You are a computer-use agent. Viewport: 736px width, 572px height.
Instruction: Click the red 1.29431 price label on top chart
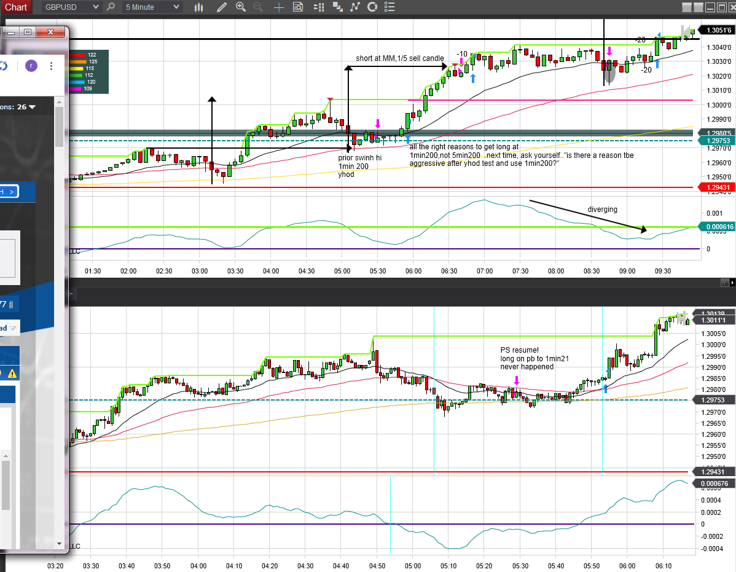[717, 187]
